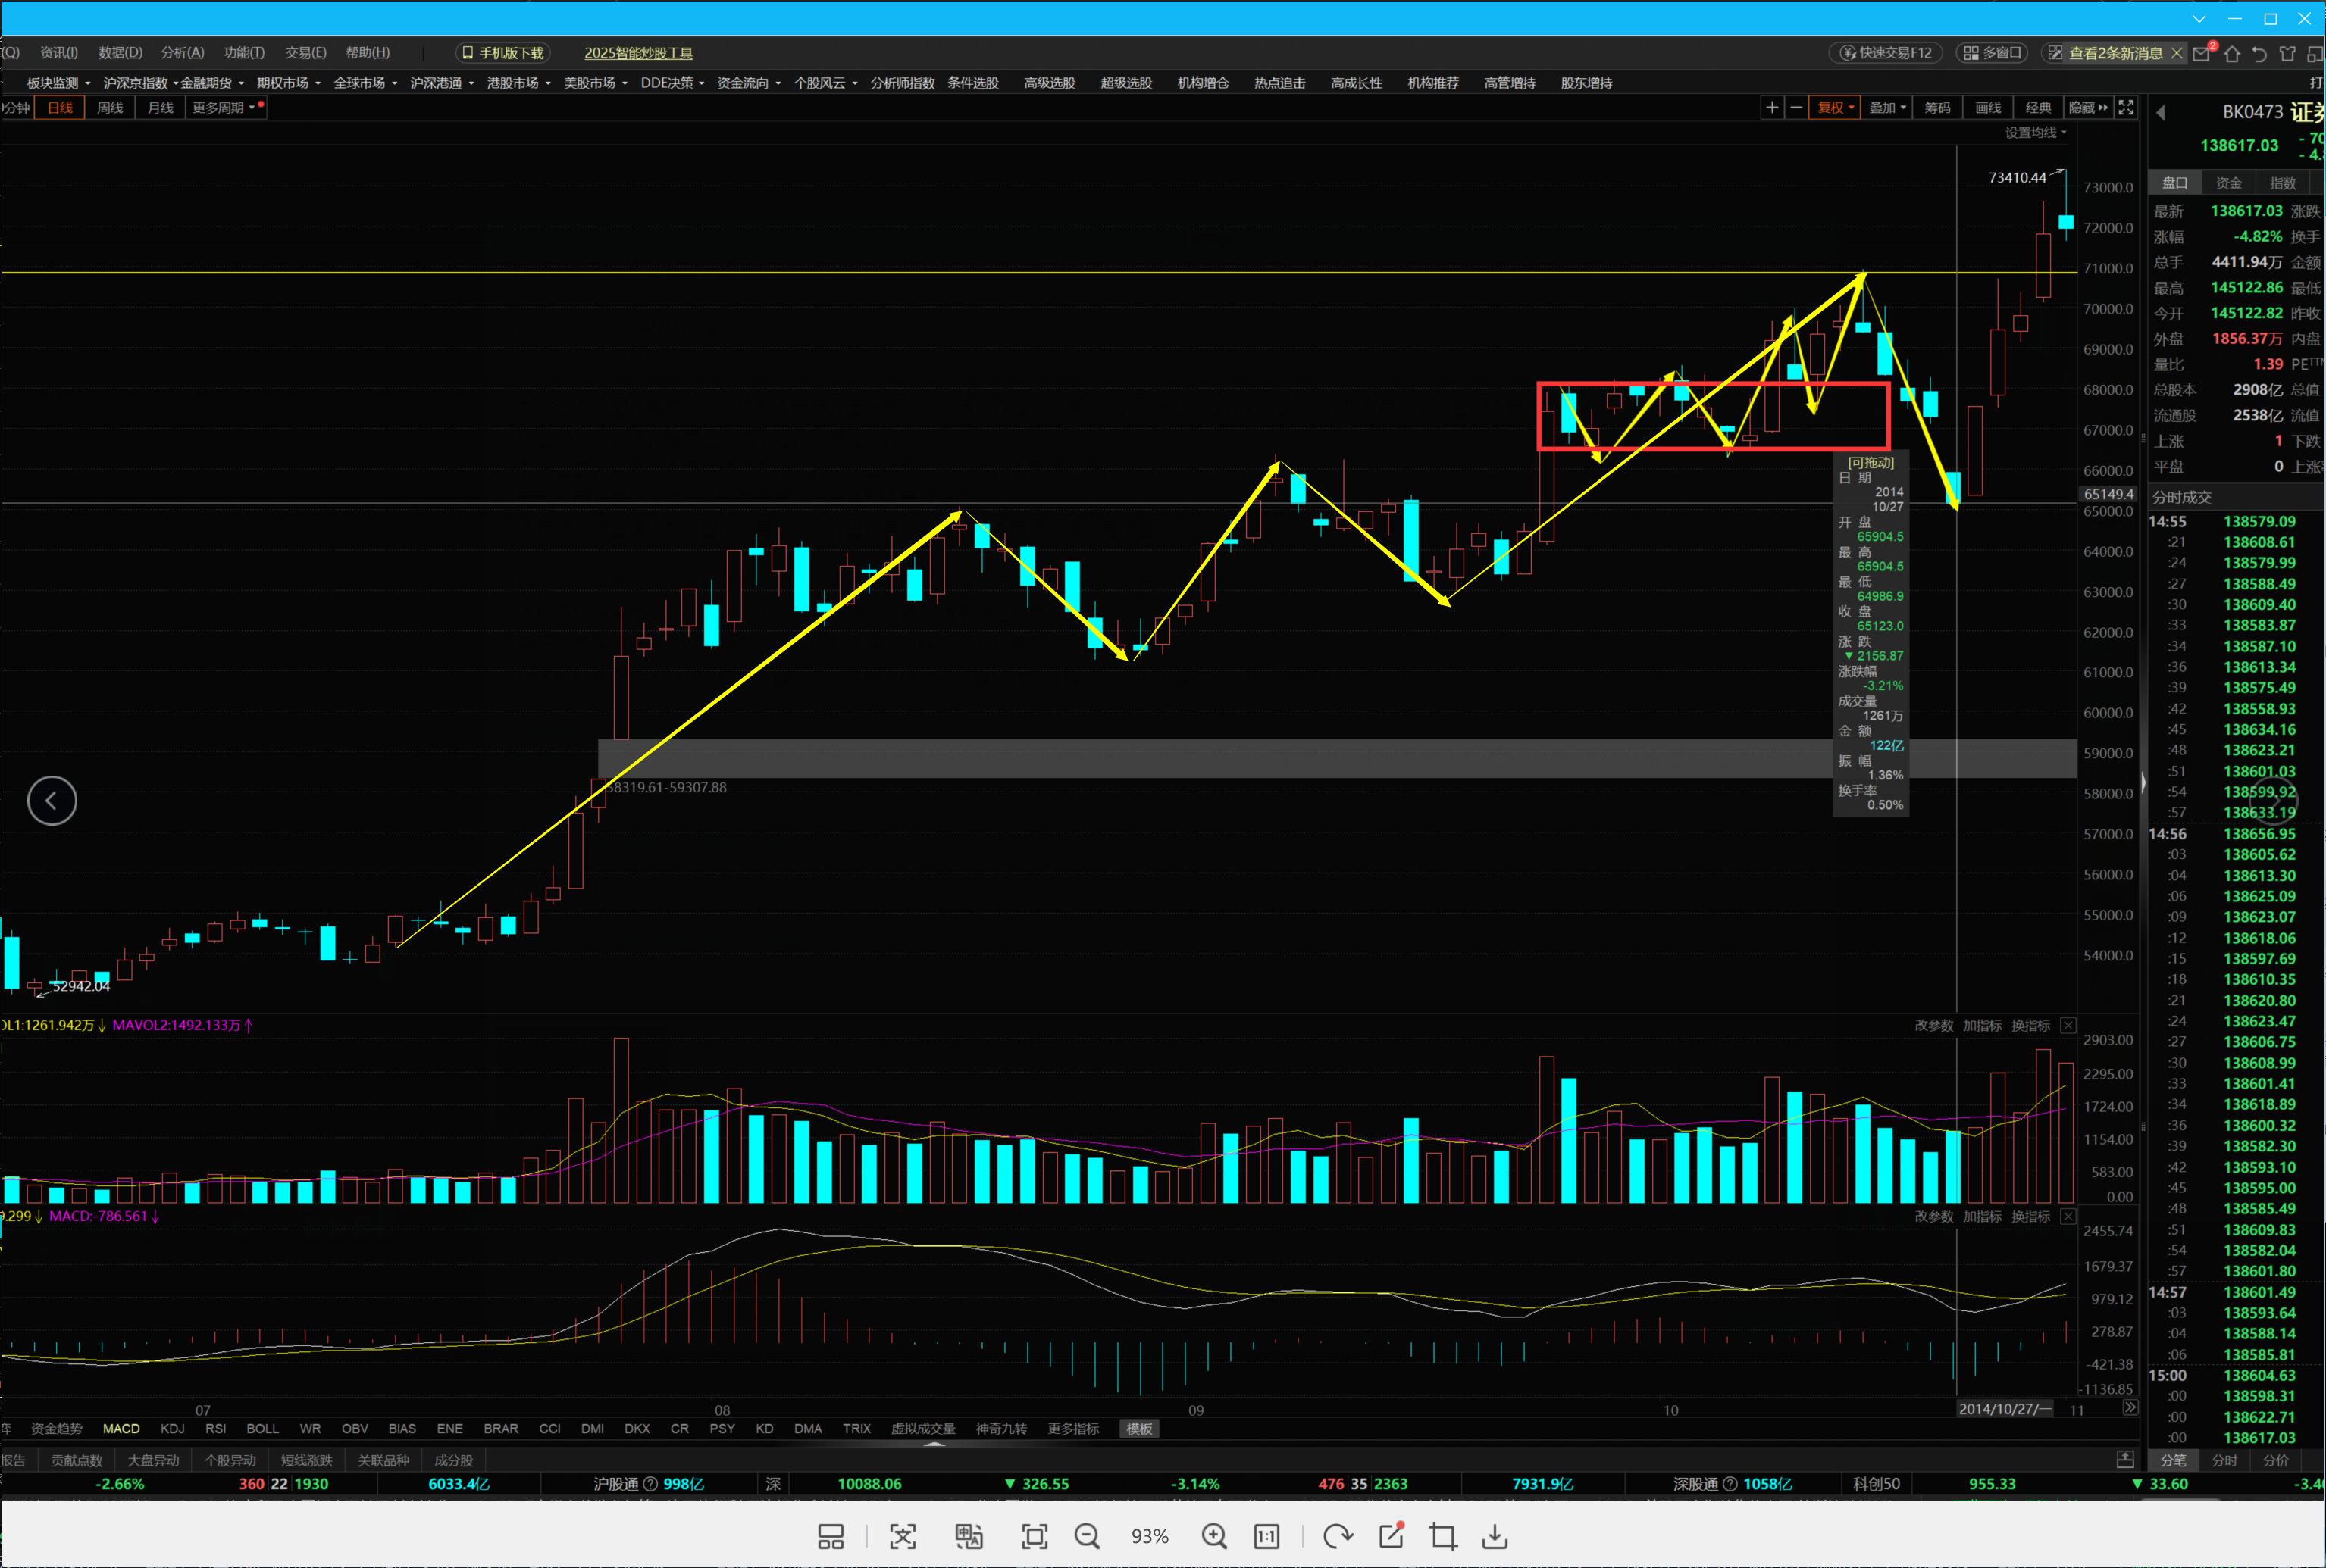Open the 交易(E) menu

point(305,52)
